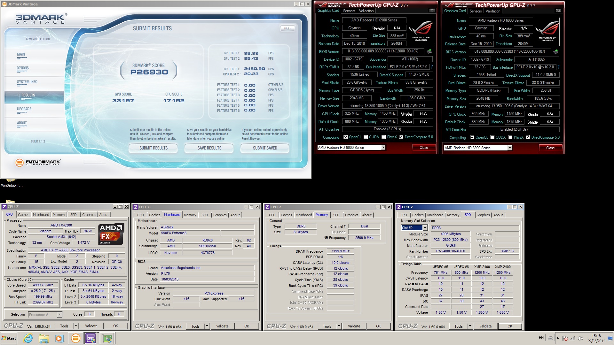Toggle PhysX checkbox in left GPU-Z window
The image size is (614, 345).
point(383,137)
